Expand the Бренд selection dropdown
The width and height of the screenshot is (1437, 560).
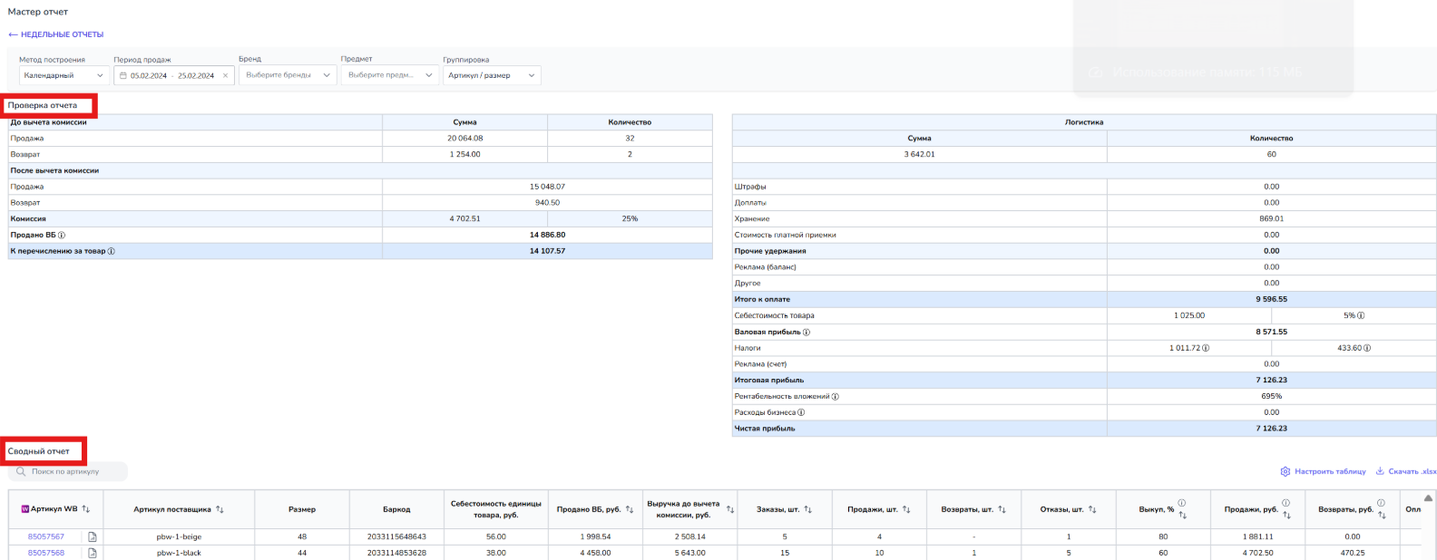[287, 76]
